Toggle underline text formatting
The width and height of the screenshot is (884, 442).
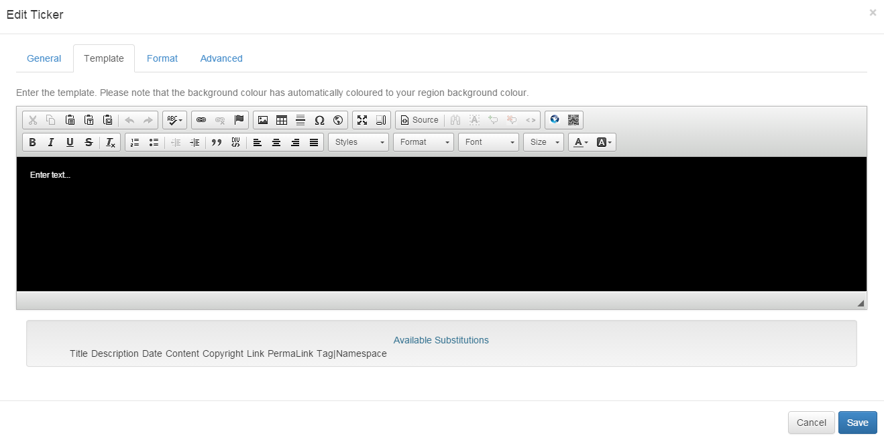[x=70, y=142]
